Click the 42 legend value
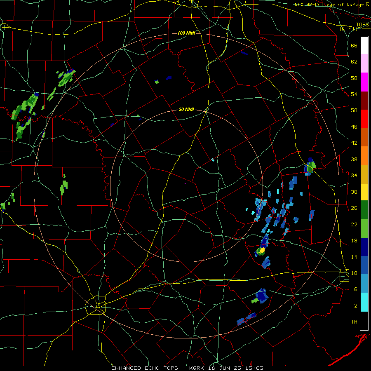This screenshot has width=371, height=371. point(354,143)
